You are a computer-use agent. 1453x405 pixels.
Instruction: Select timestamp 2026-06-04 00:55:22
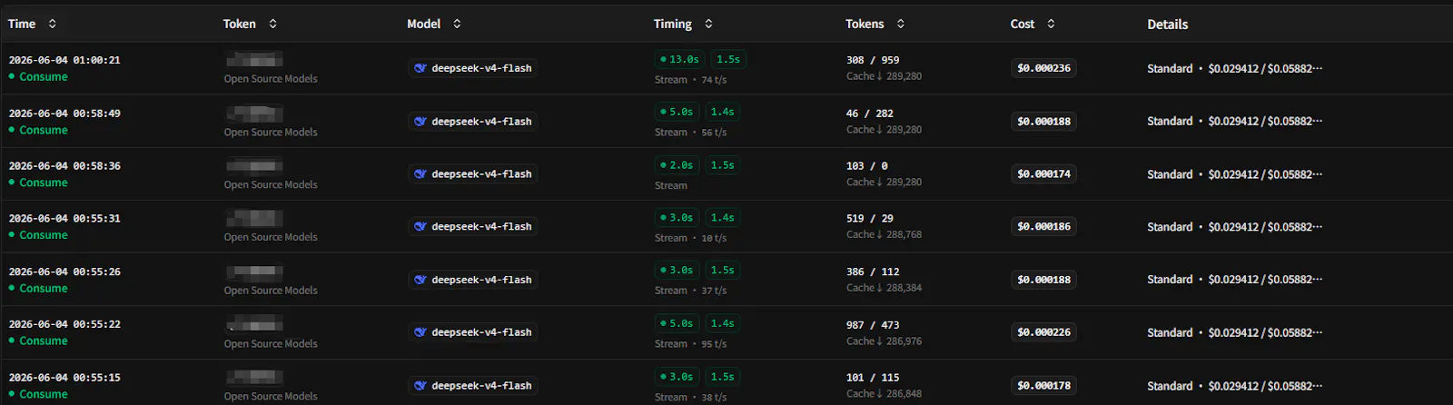(x=64, y=324)
